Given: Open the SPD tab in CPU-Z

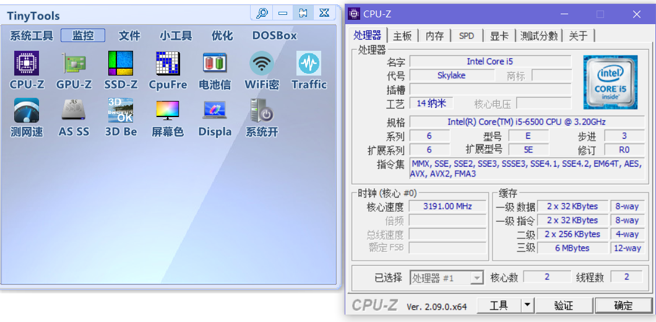Looking at the screenshot, I should pyautogui.click(x=467, y=36).
